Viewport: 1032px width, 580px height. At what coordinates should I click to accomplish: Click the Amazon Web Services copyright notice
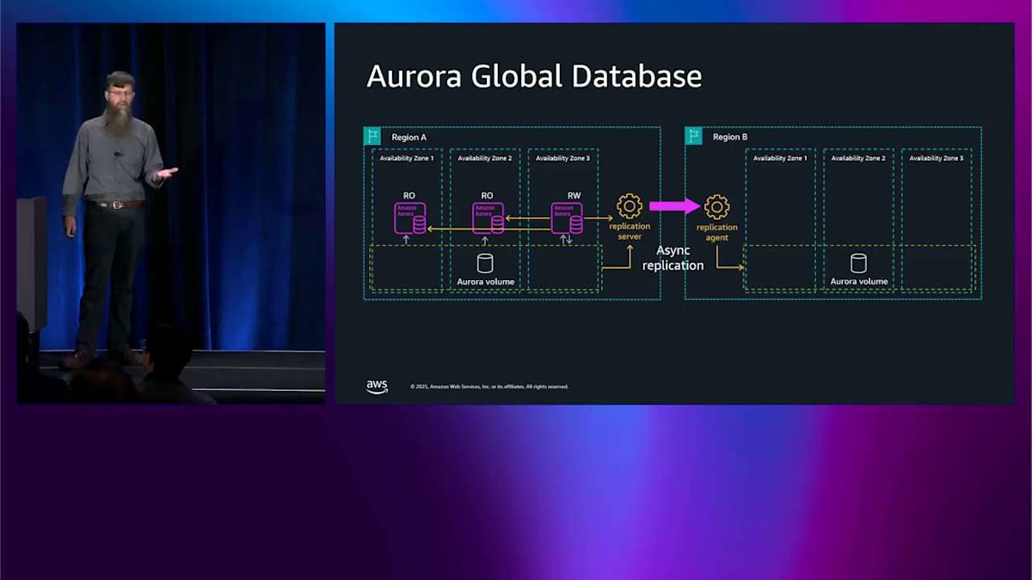pyautogui.click(x=489, y=387)
